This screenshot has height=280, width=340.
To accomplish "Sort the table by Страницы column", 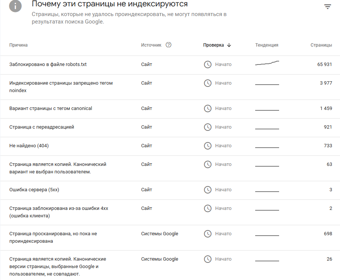I will tap(321, 45).
